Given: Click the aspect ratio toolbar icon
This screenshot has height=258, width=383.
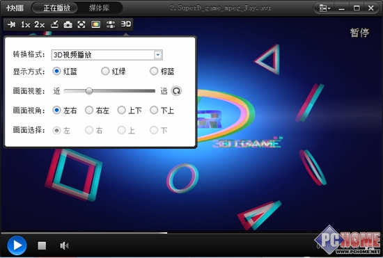Looking at the screenshot, I should click(x=111, y=24).
